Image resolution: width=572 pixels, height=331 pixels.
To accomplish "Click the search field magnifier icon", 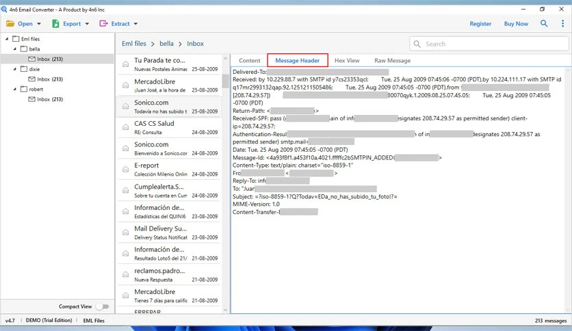I will point(417,44).
